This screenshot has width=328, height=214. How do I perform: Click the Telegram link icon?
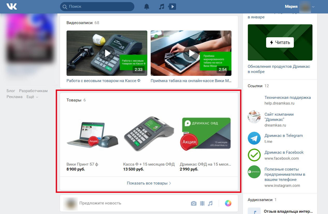click(254, 138)
